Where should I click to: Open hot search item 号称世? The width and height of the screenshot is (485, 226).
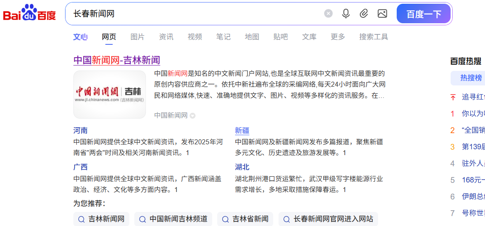click(x=473, y=213)
